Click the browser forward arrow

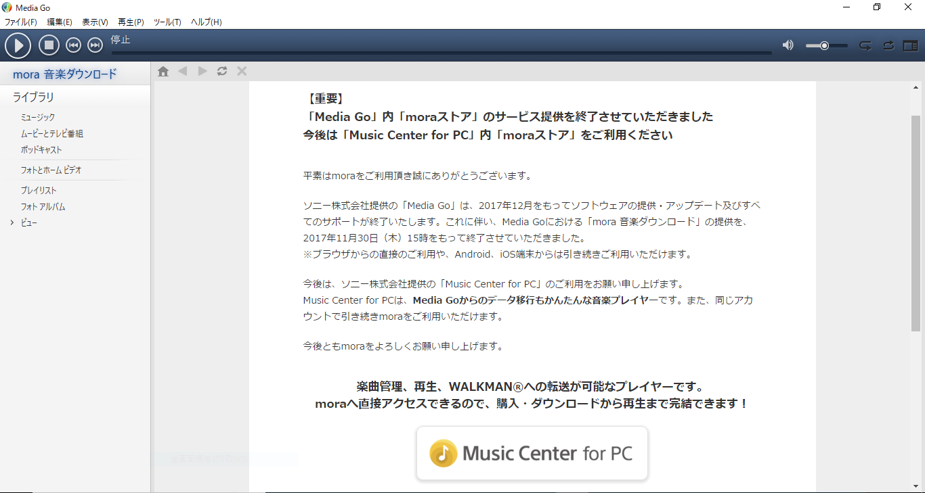[x=202, y=71]
